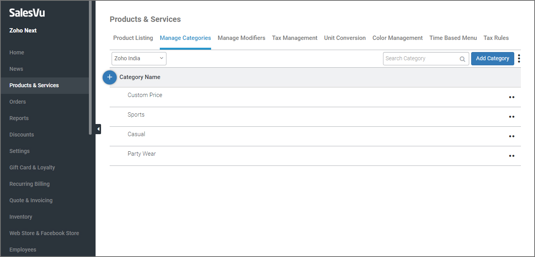Open the Zoho India location dropdown
Screen dimensions: 535x257
[139, 59]
